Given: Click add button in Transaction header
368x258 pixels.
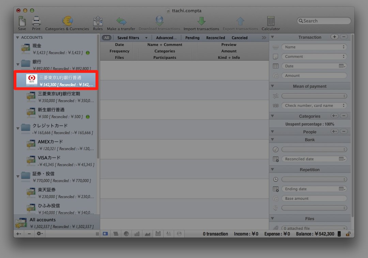Looking at the screenshot, I should [334, 37].
